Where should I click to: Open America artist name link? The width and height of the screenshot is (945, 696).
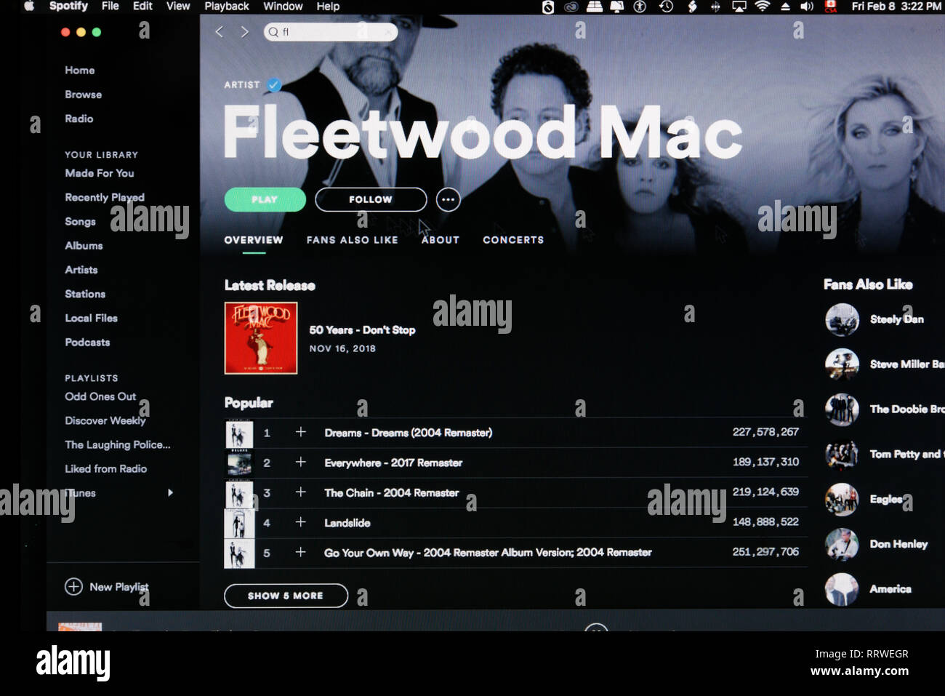890,589
